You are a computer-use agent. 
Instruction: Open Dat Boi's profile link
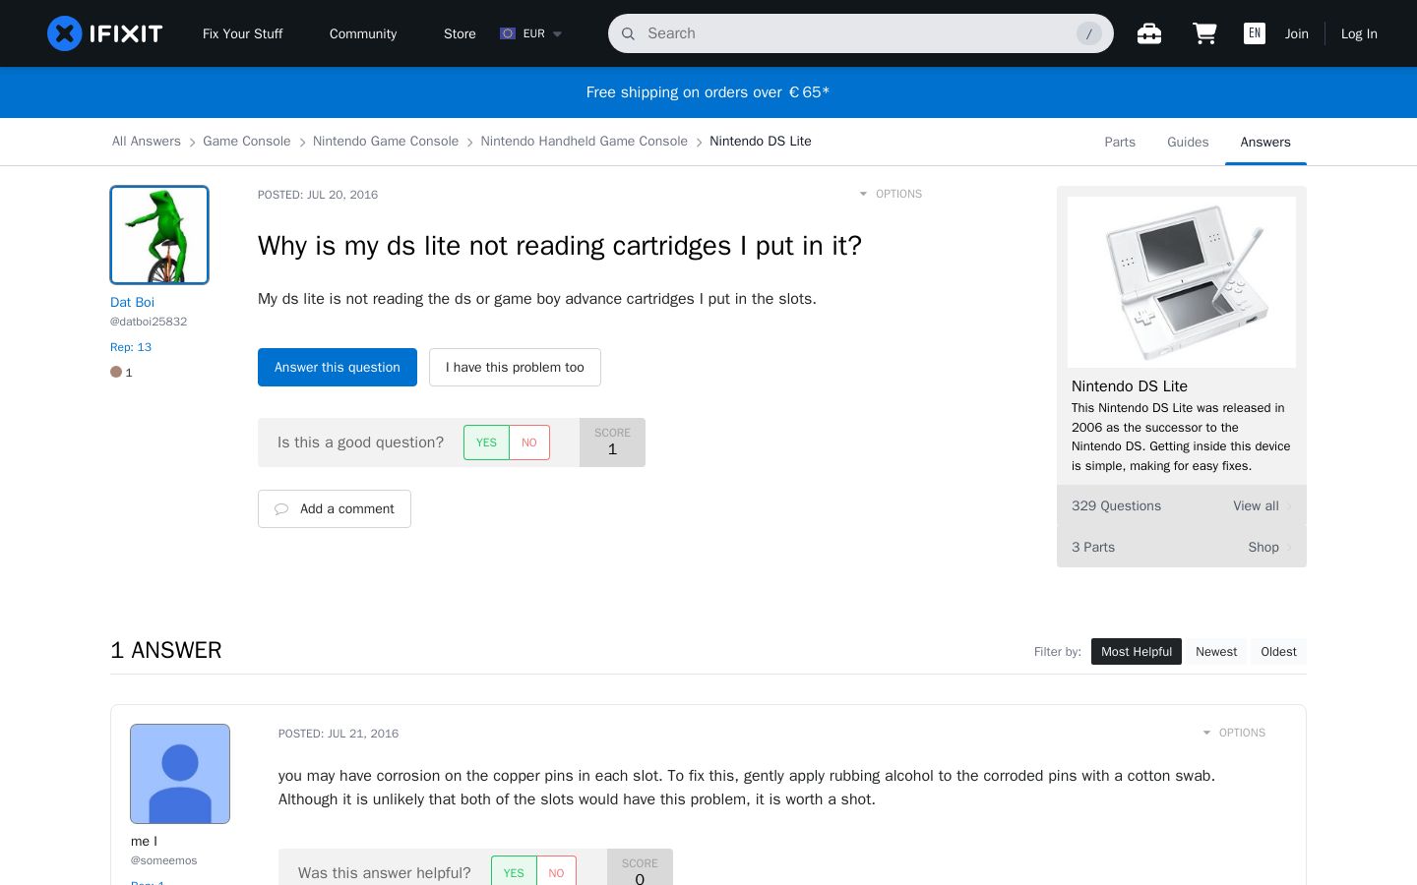coord(132,302)
